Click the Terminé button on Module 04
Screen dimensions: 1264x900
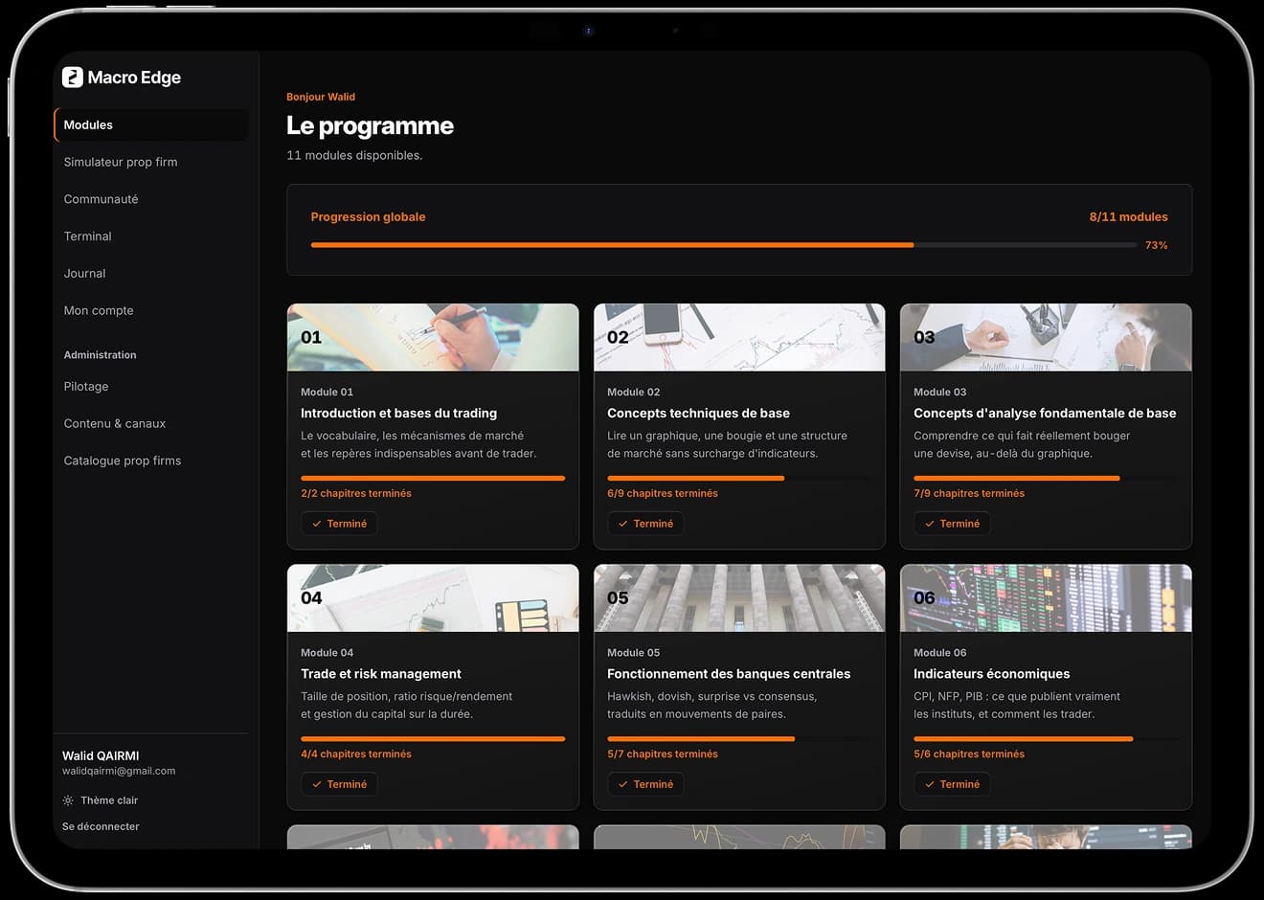pyautogui.click(x=339, y=784)
